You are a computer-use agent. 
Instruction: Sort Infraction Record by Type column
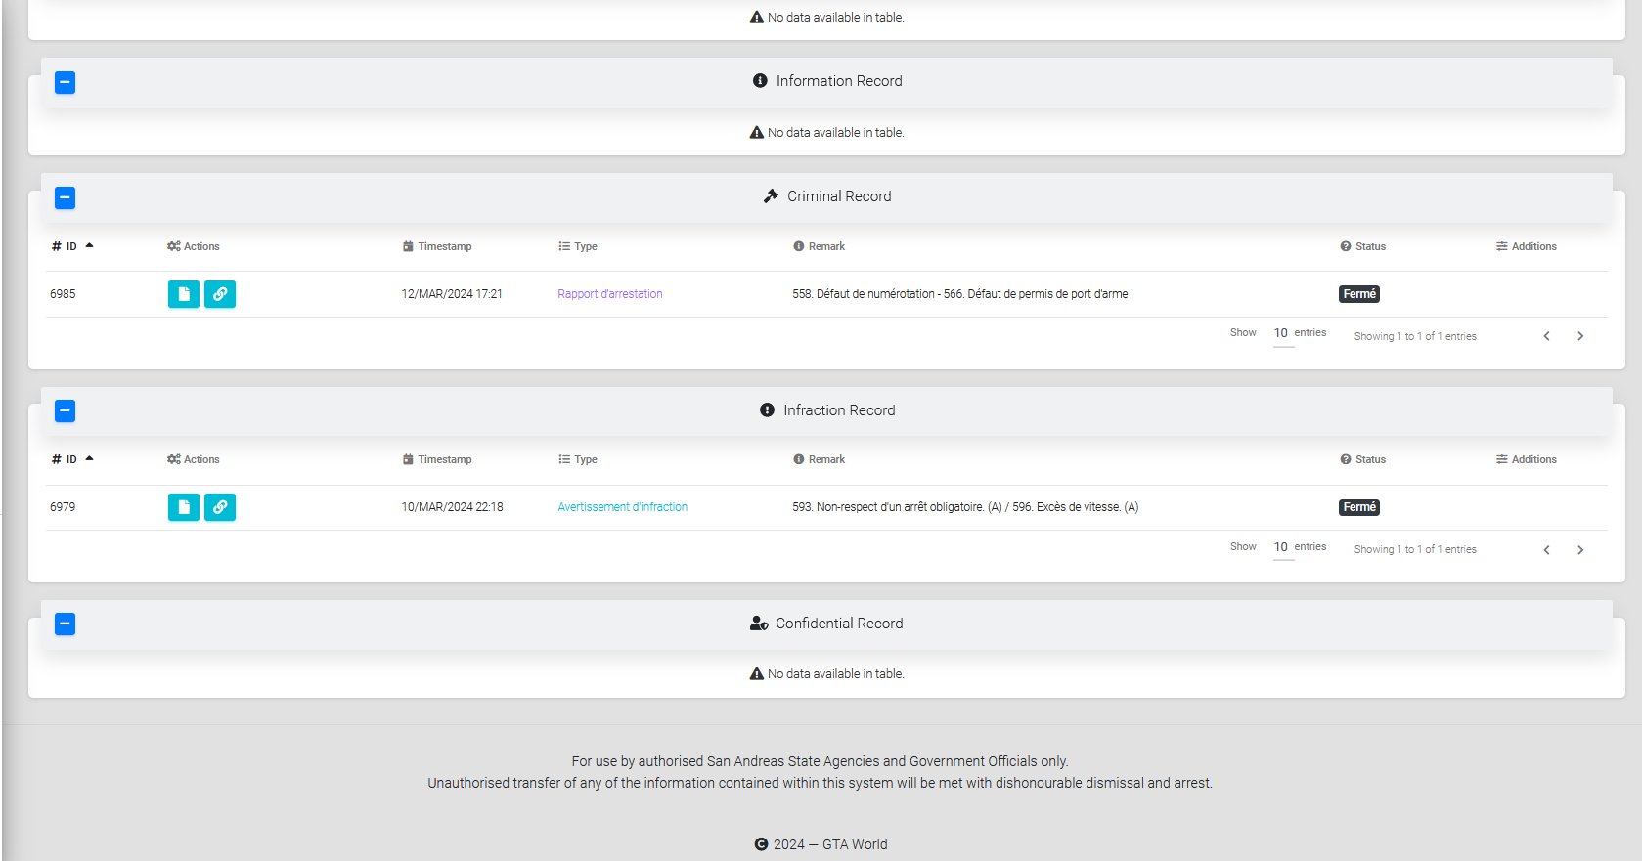click(x=578, y=459)
